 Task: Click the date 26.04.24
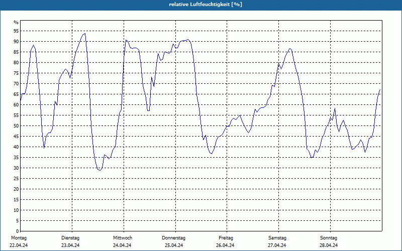coord(225,245)
